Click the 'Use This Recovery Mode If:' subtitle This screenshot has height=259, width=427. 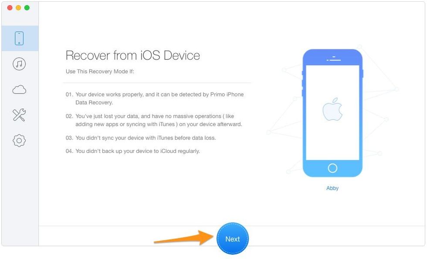pyautogui.click(x=100, y=71)
